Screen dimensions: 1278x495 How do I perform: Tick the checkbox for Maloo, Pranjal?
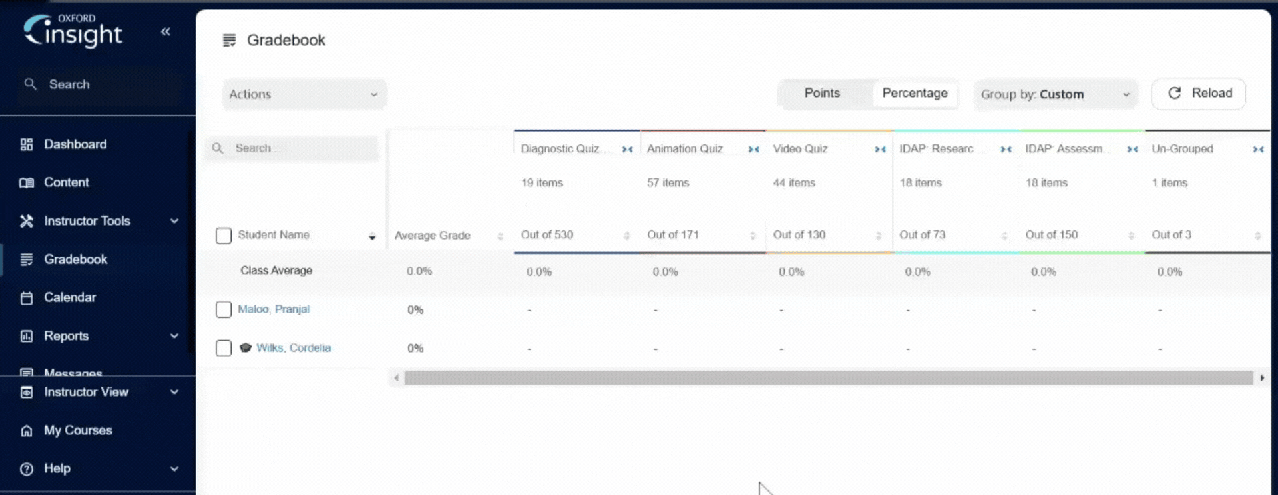click(x=224, y=309)
